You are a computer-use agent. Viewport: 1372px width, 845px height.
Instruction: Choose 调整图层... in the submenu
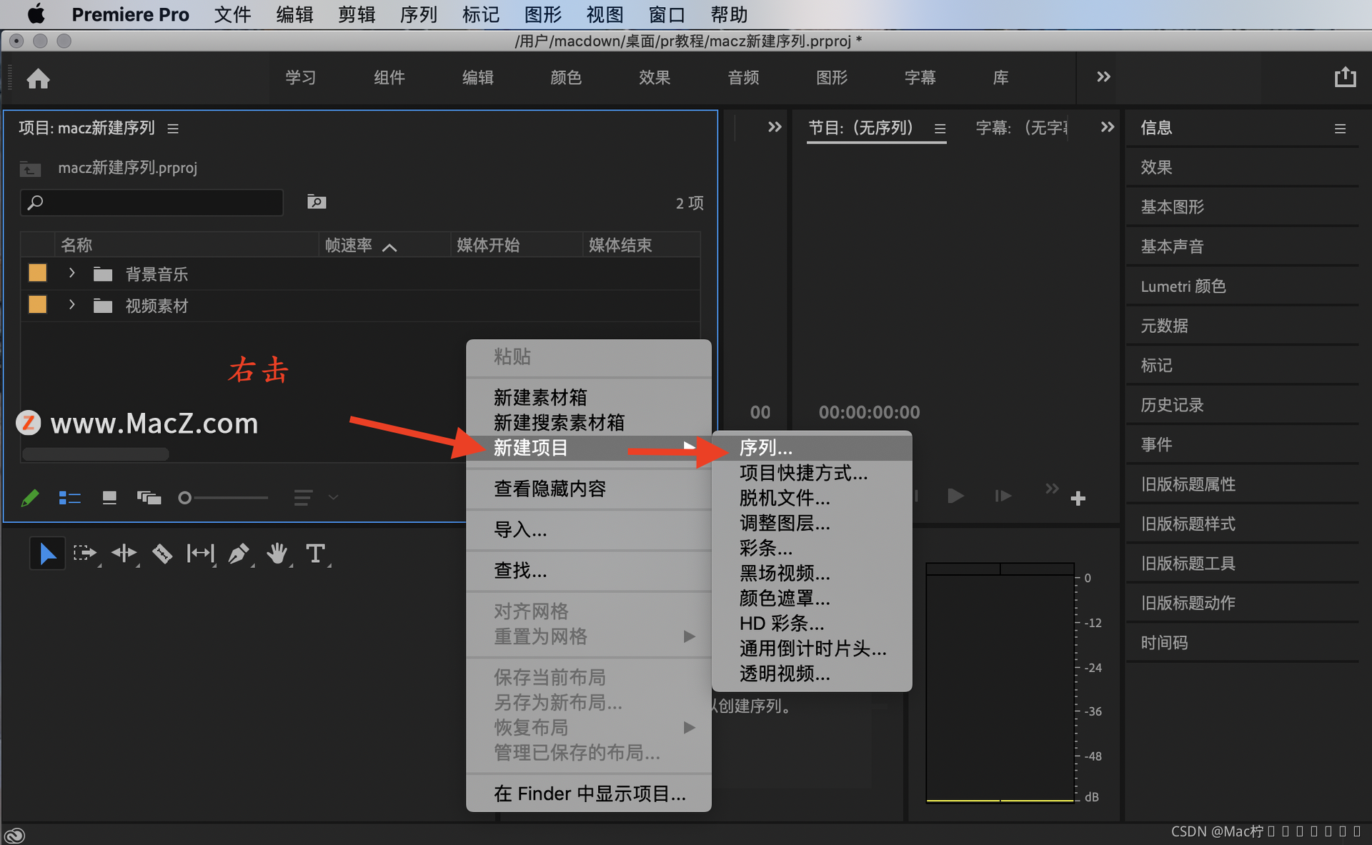[812, 523]
